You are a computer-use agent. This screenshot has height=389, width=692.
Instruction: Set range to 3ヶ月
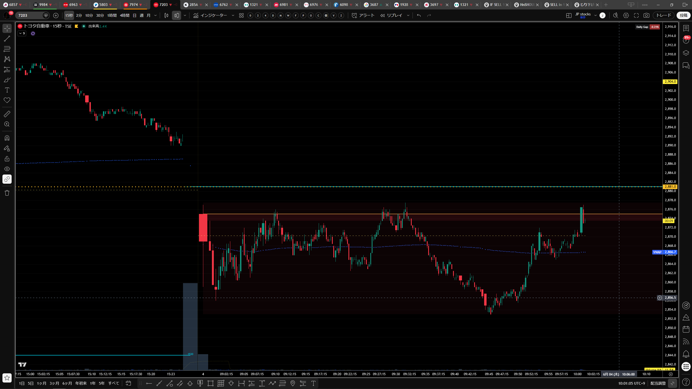[54, 383]
